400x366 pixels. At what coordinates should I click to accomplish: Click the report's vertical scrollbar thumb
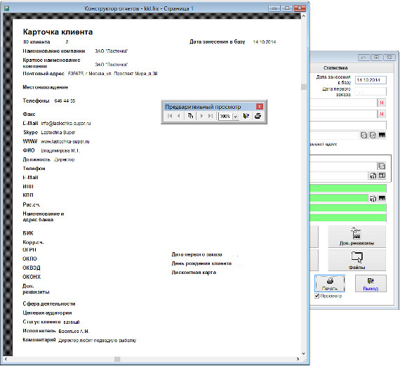pyautogui.click(x=304, y=87)
